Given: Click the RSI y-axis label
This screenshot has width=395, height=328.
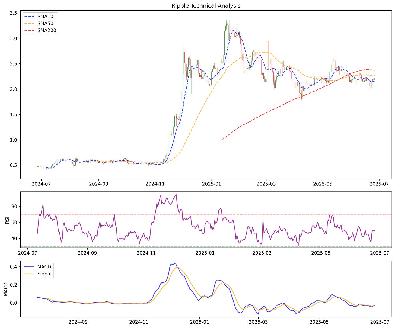Looking at the screenshot, I should [7, 220].
